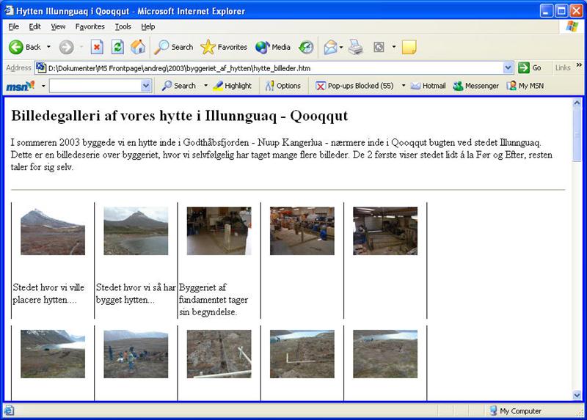Click the Forward arrow button

point(66,47)
